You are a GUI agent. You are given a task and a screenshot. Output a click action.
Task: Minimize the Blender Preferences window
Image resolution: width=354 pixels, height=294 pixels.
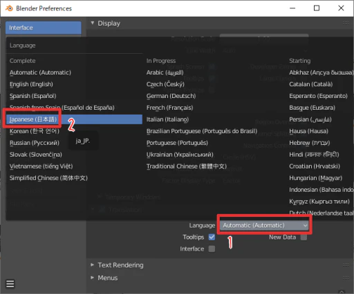[x=292, y=8]
